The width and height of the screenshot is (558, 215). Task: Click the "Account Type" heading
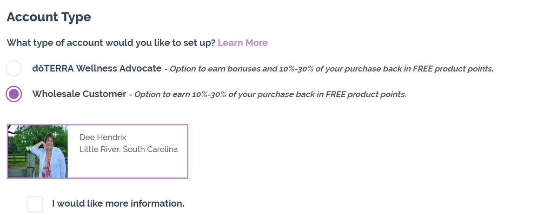(x=49, y=17)
